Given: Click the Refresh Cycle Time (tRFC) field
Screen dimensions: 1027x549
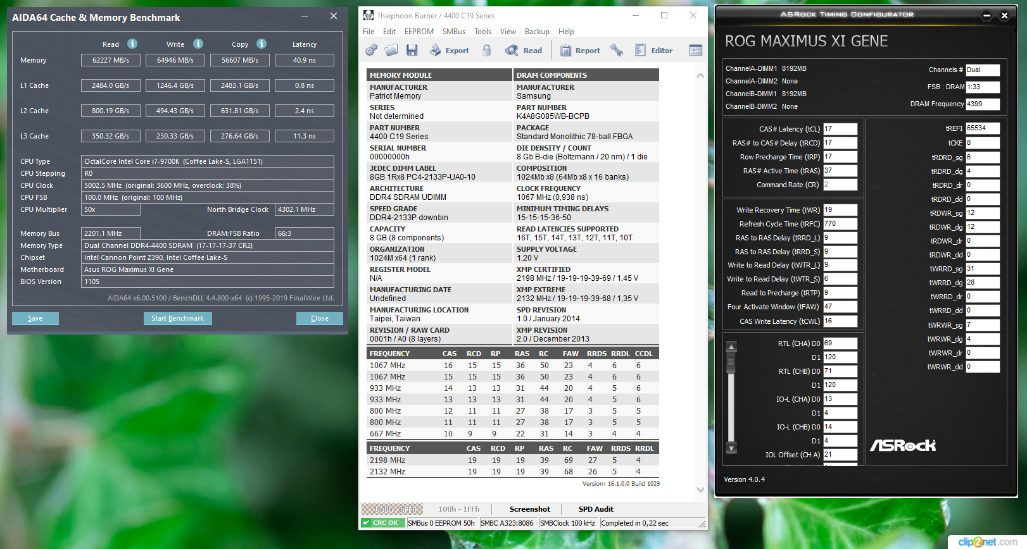Looking at the screenshot, I should tap(840, 224).
